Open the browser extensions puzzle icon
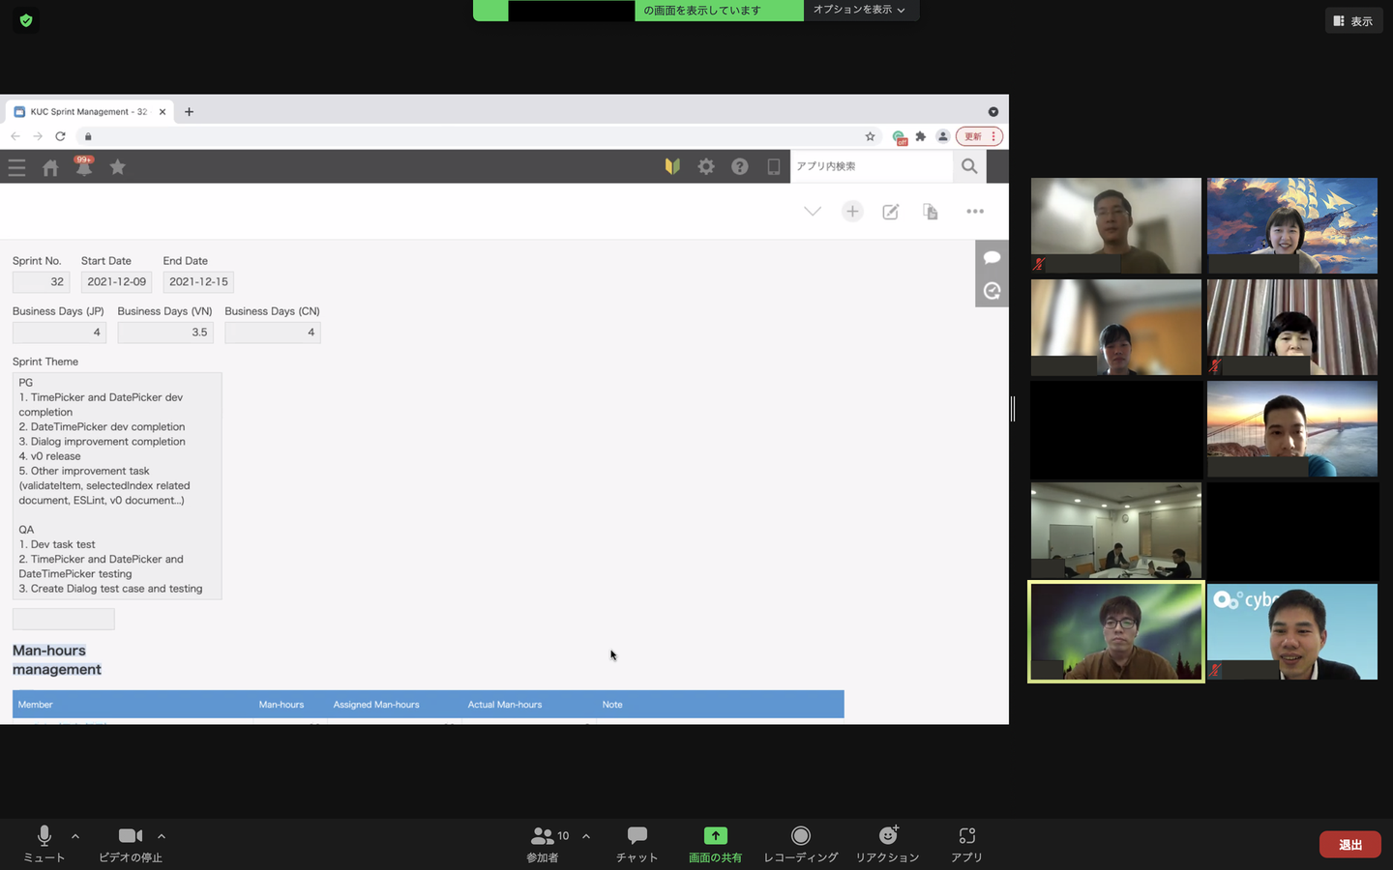The width and height of the screenshot is (1393, 870). [921, 136]
